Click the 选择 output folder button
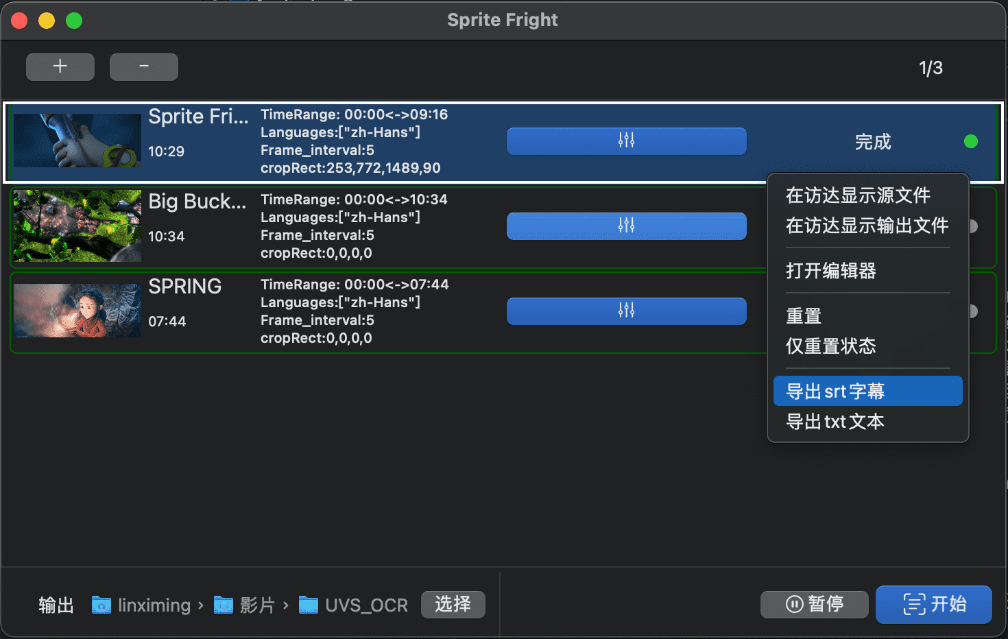This screenshot has height=639, width=1008. pyautogui.click(x=453, y=604)
